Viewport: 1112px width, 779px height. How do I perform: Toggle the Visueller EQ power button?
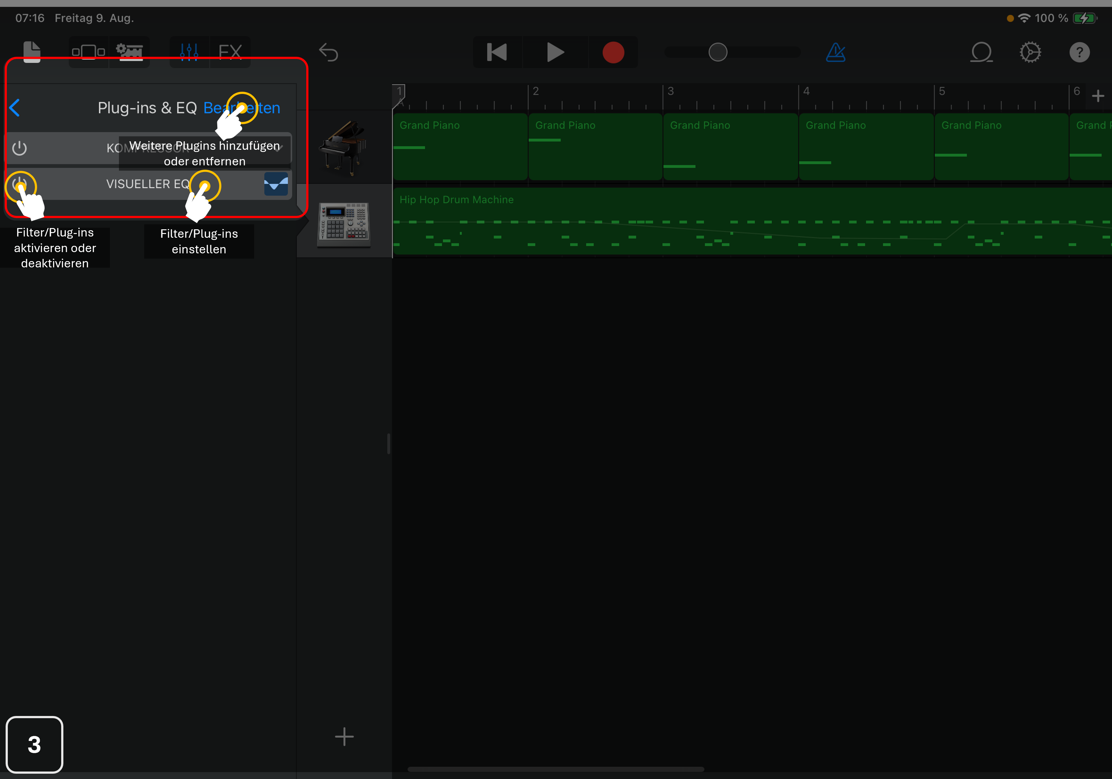click(19, 184)
